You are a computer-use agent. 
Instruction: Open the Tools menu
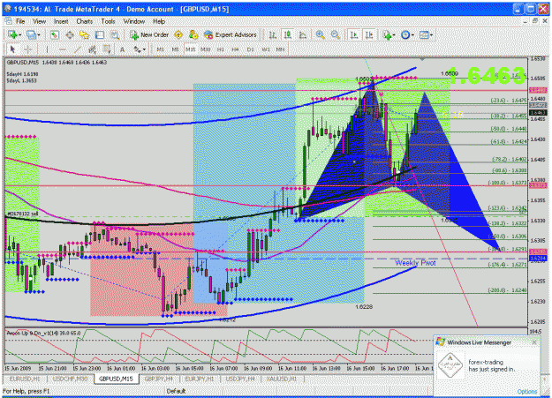coord(108,21)
